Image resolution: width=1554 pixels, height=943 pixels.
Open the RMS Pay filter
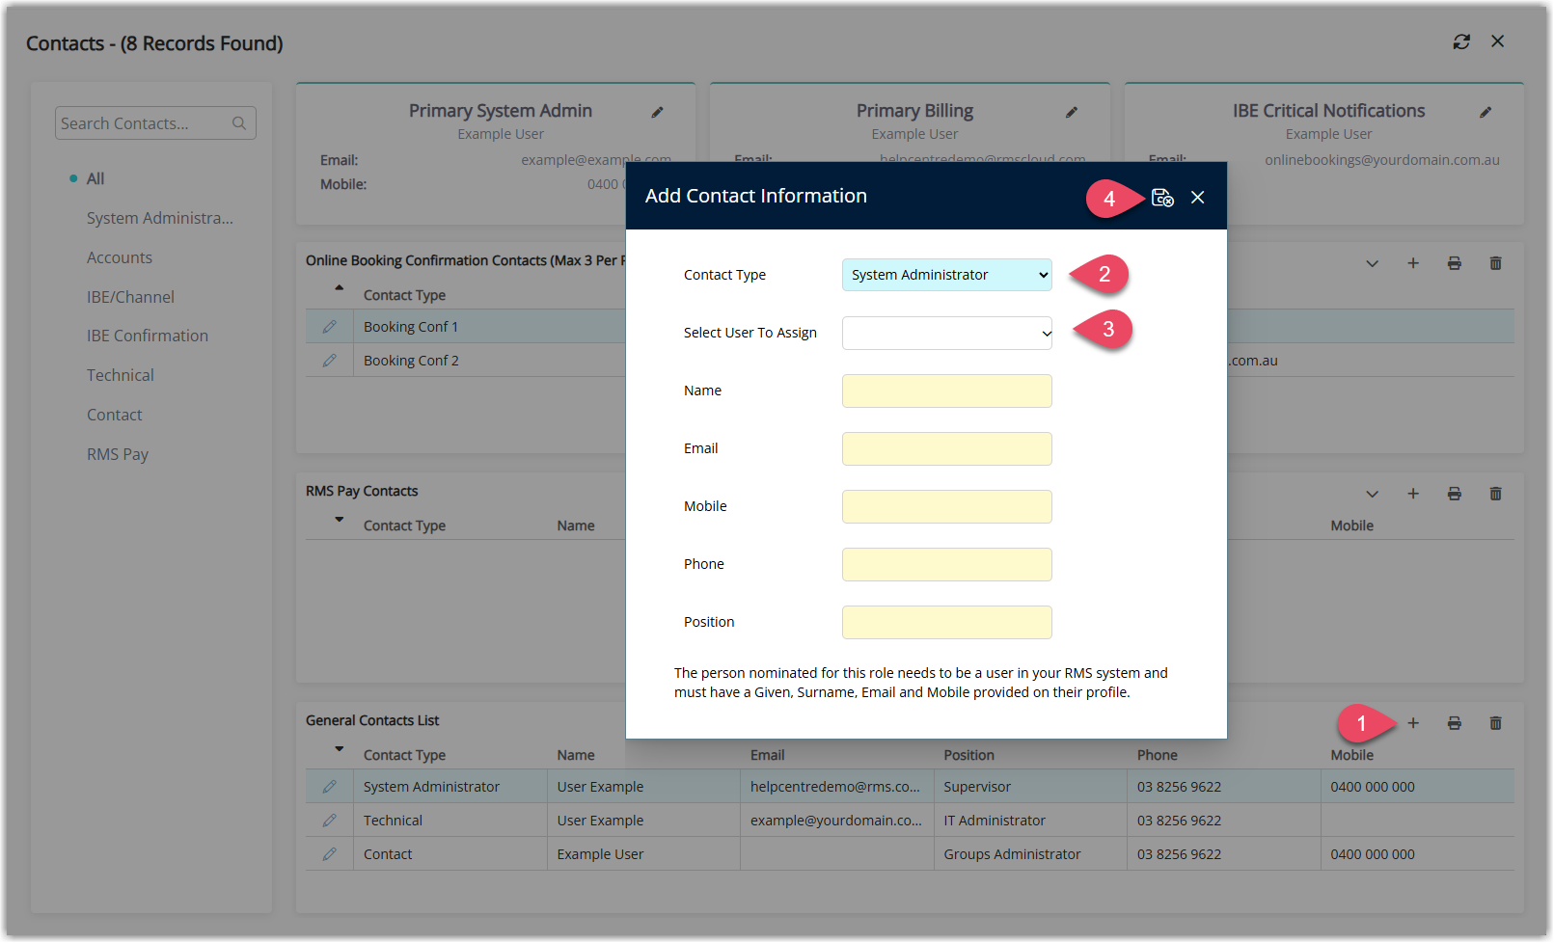(118, 454)
